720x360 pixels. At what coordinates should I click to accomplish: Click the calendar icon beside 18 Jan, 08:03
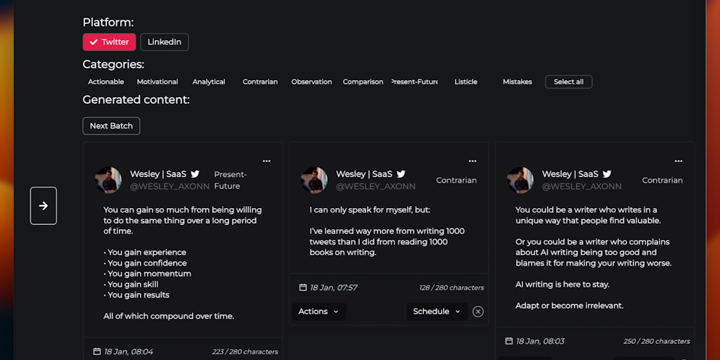(509, 341)
